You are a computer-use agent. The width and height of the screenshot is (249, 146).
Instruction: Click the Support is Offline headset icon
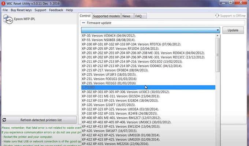click(x=217, y=16)
